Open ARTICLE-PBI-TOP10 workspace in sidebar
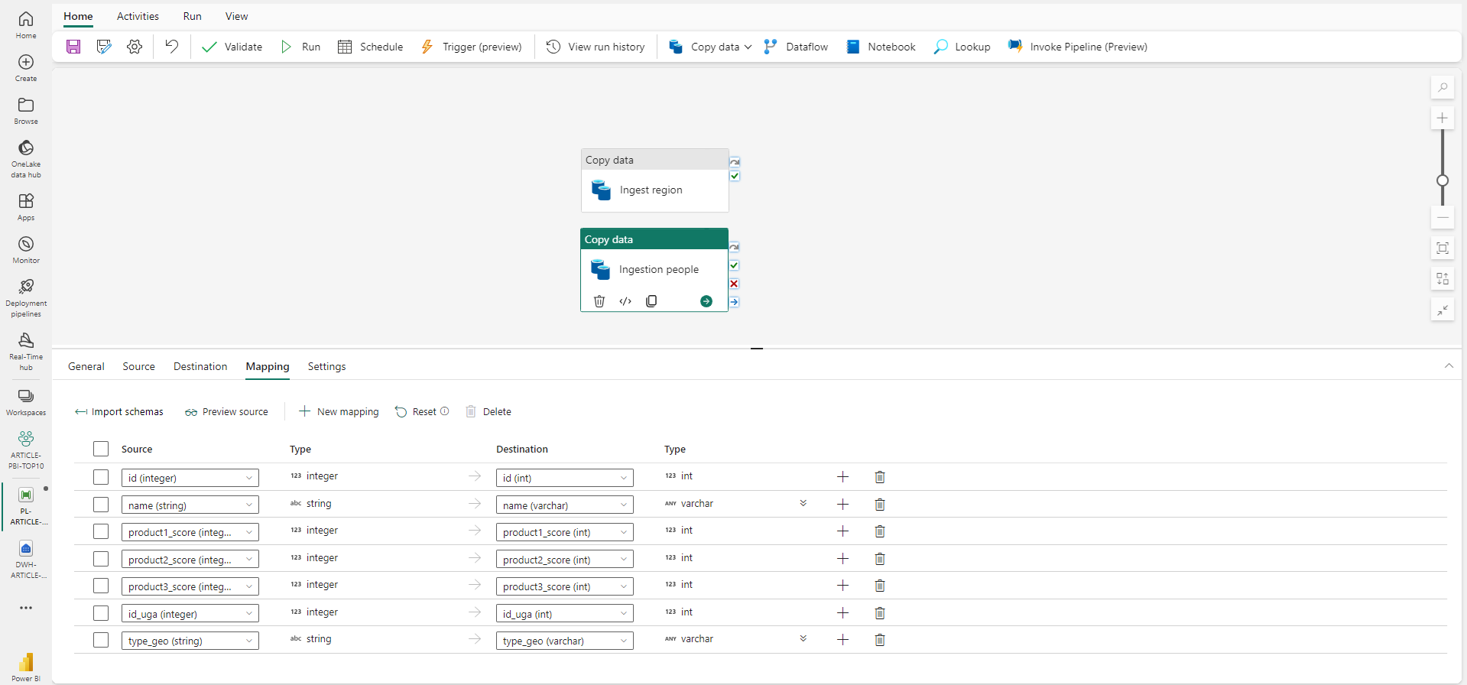Screen dimensions: 1467x685 point(26,450)
